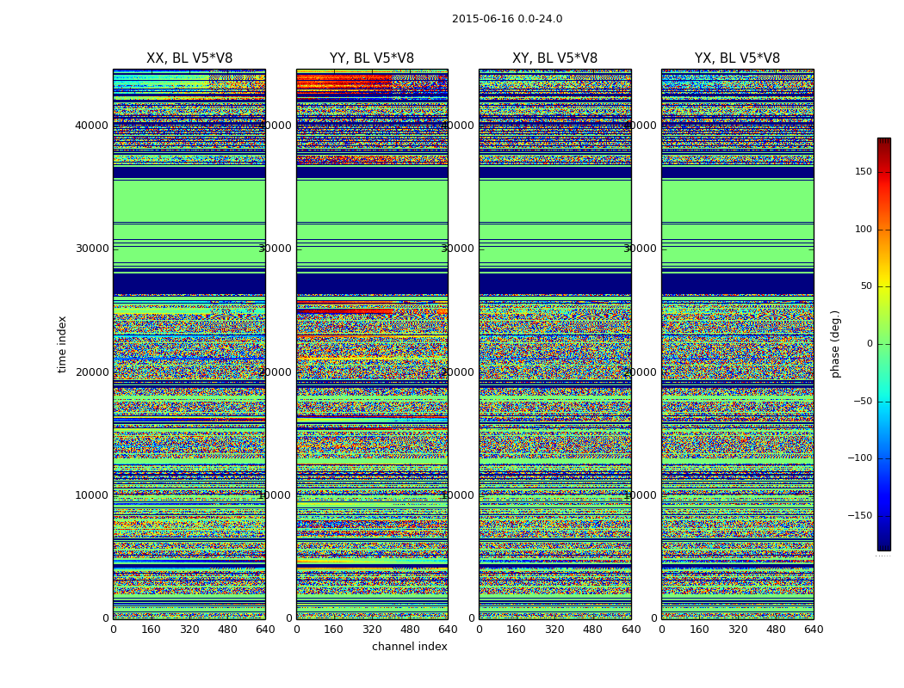
Task: Click the XY phase heatmap panel
Action: (554, 344)
